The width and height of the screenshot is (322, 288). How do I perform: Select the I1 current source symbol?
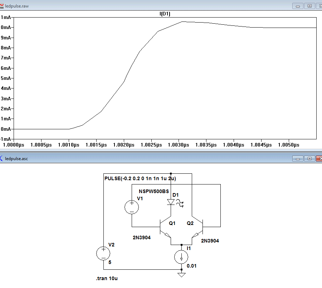181,257
